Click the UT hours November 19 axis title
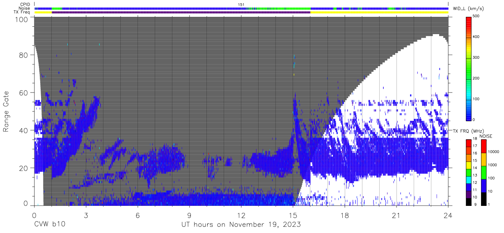The height and width of the screenshot is (233, 504). (x=241, y=225)
